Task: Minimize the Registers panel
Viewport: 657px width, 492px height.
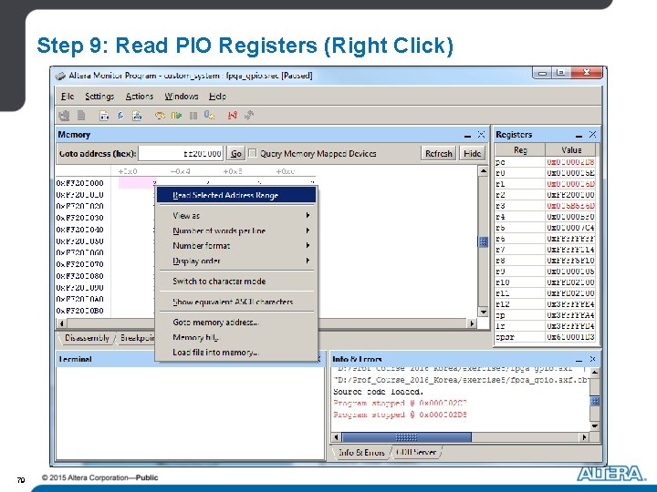Action: 579,135
